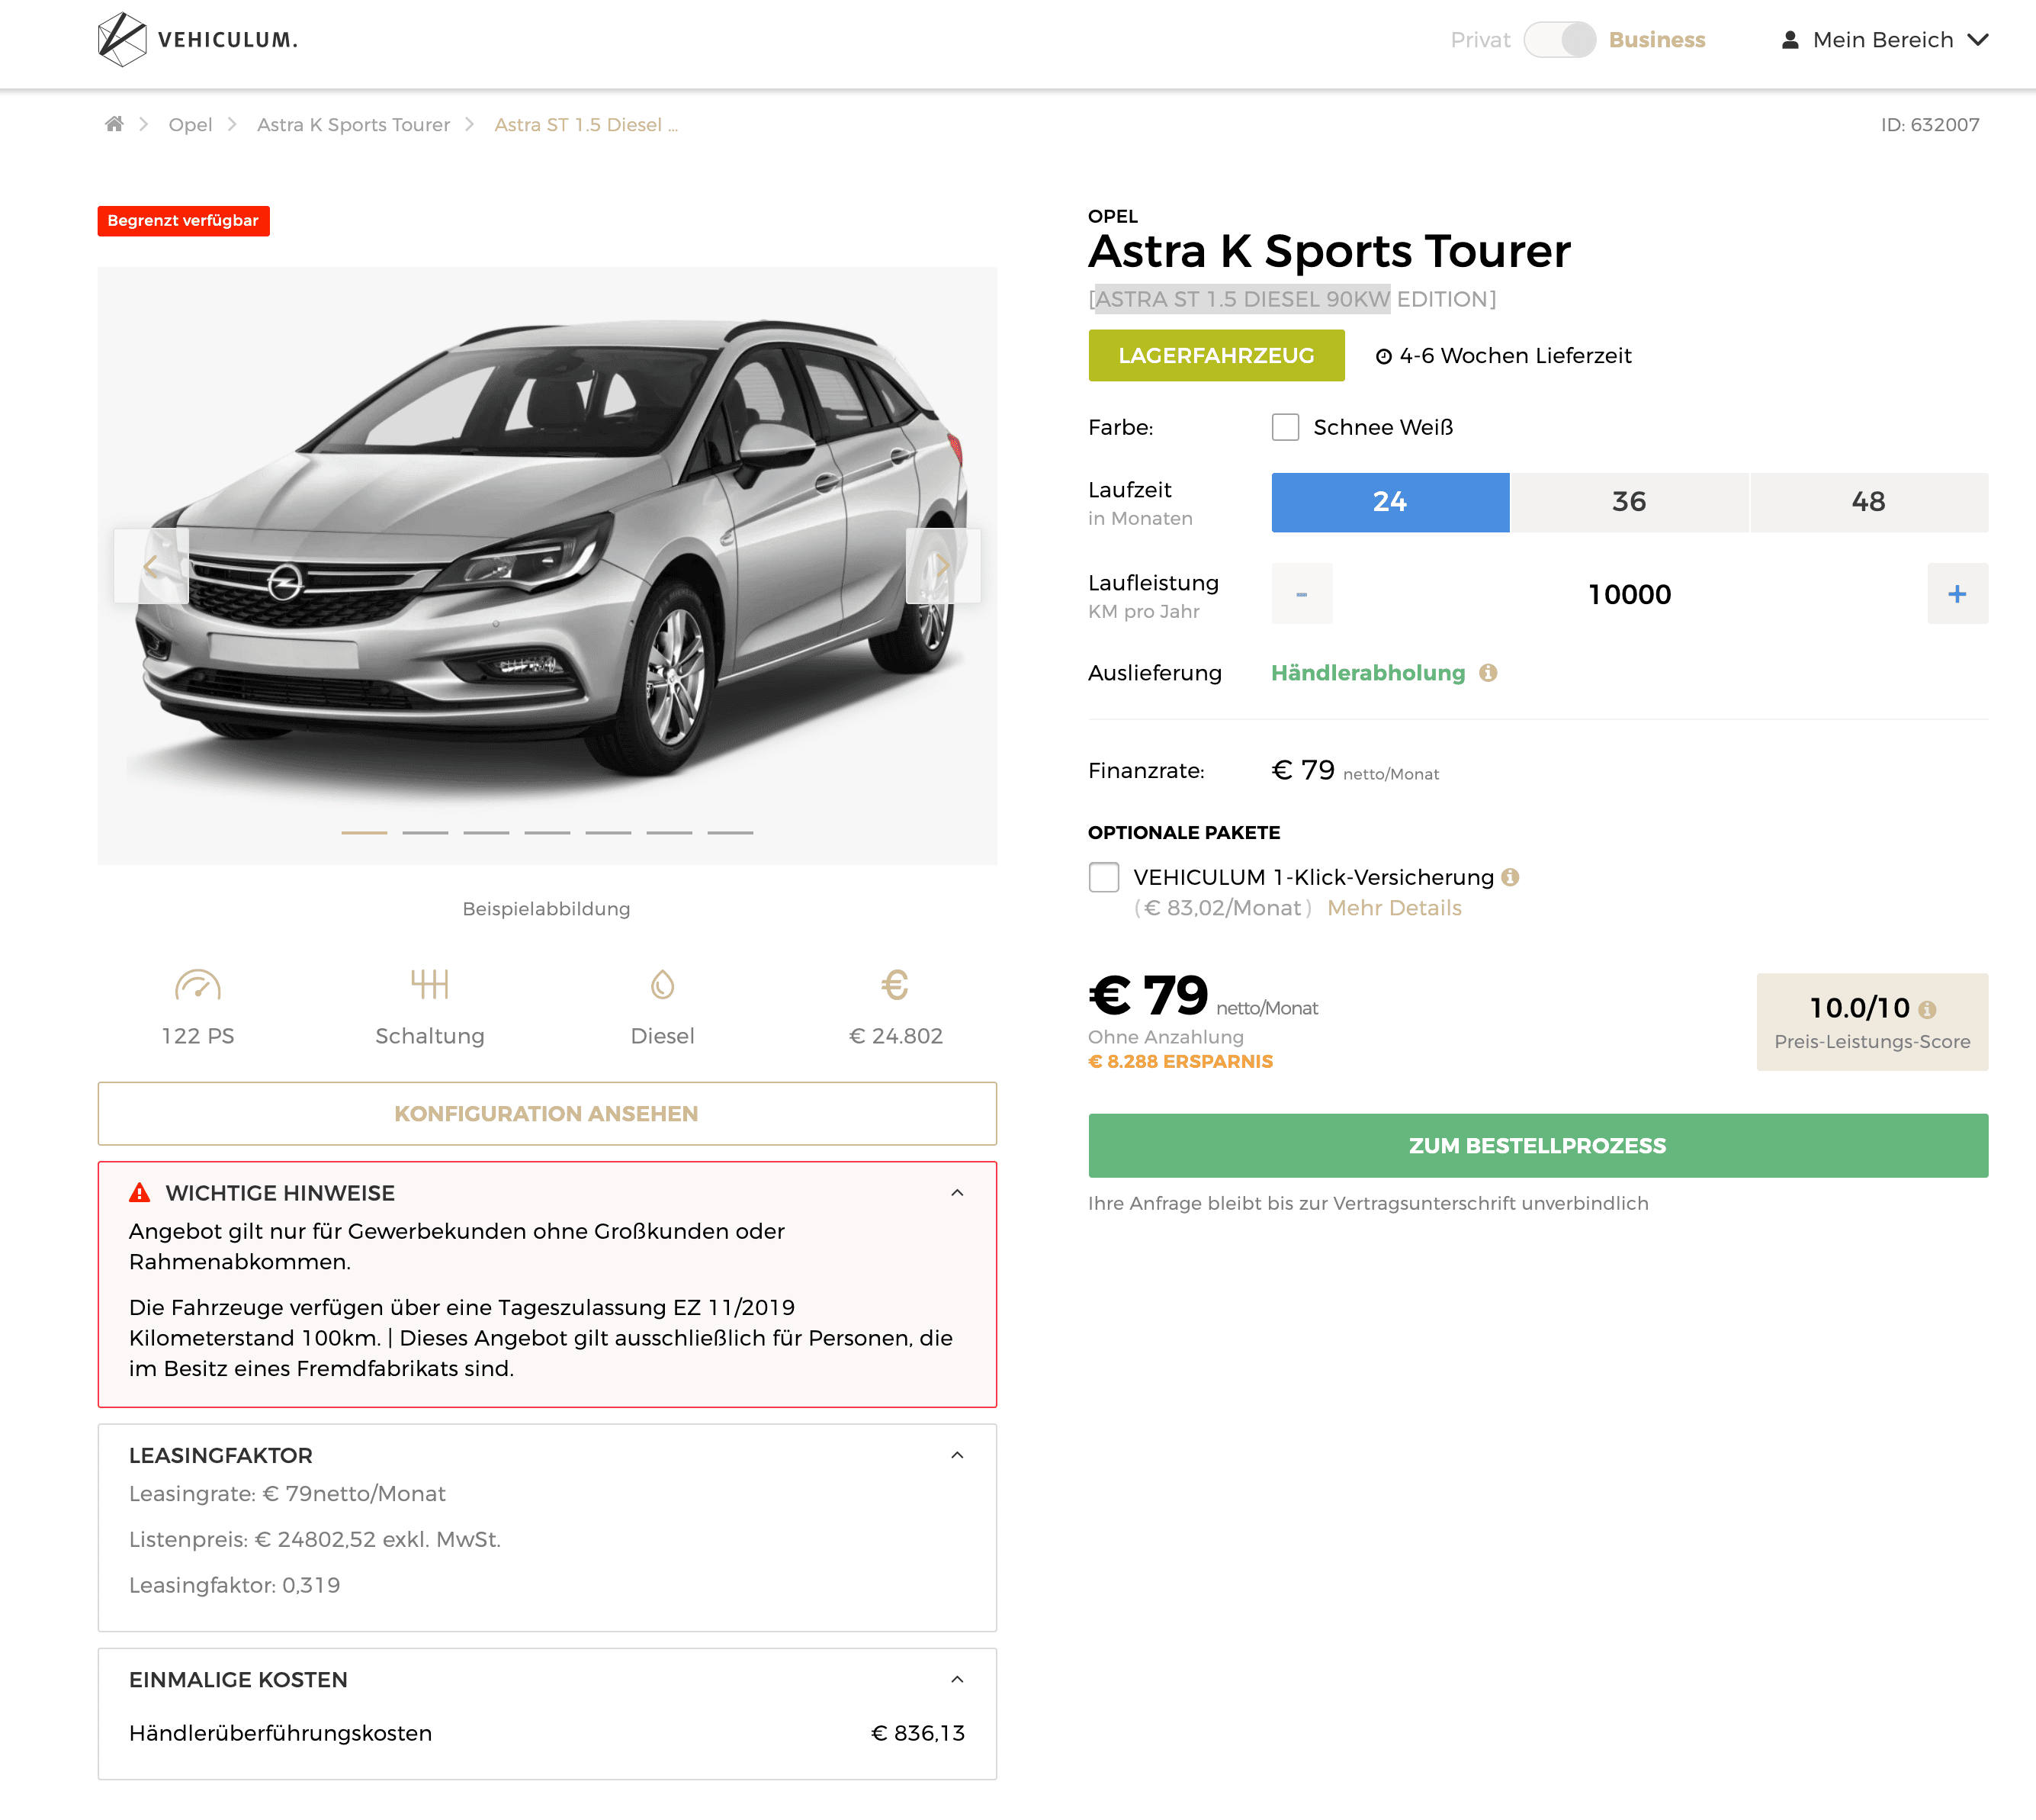This screenshot has height=1820, width=2036.
Task: Click the info icon next to Händlerabholung
Action: pos(1488,673)
